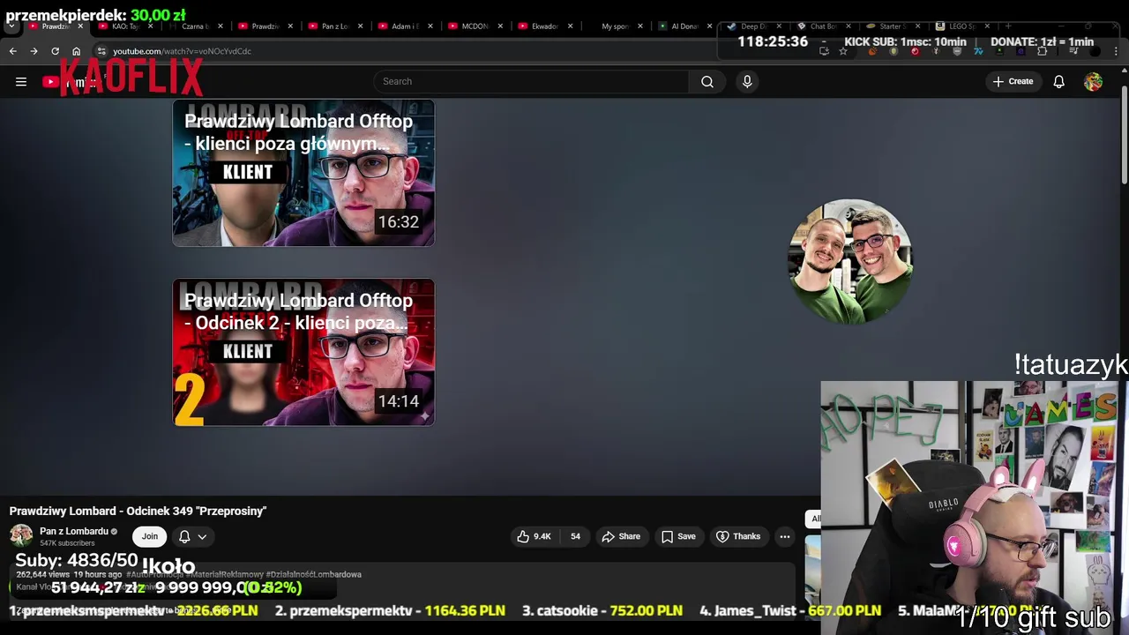Open 'Prawdziwy Lombard Offtop' 16:32 video card
Screen dimensions: 1129x635
click(x=303, y=173)
